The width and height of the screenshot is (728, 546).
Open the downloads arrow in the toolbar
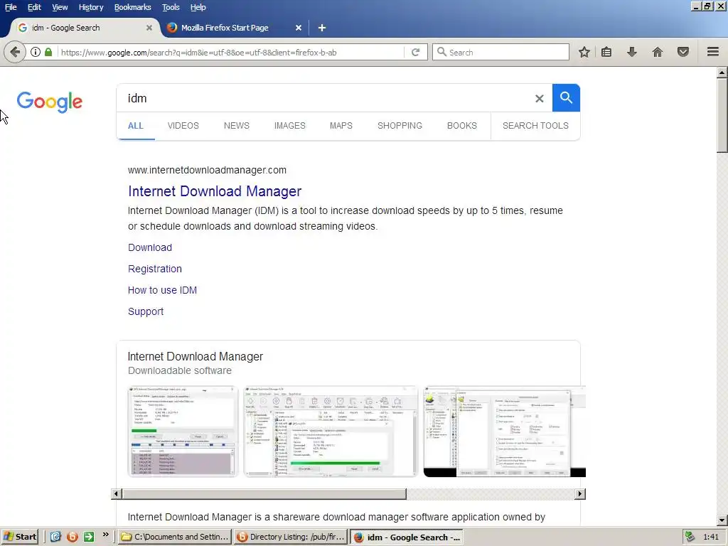click(x=632, y=52)
